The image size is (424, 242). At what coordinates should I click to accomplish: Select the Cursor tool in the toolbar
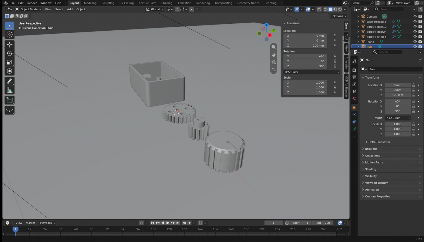pos(10,35)
